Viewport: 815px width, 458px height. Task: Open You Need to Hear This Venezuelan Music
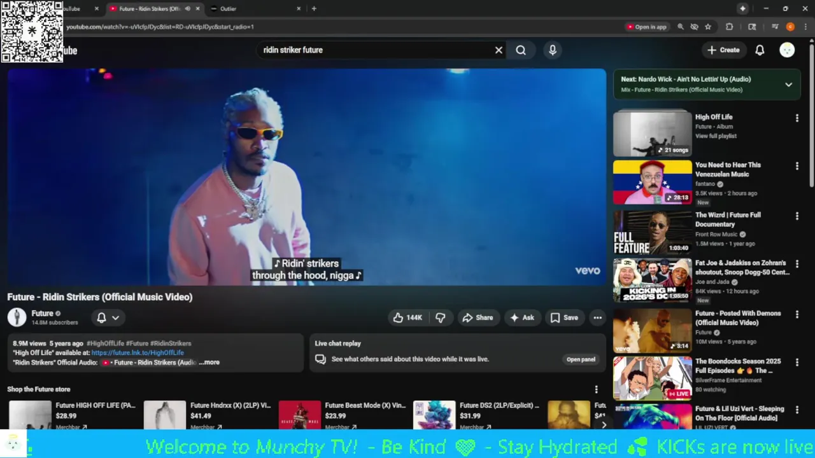728,169
